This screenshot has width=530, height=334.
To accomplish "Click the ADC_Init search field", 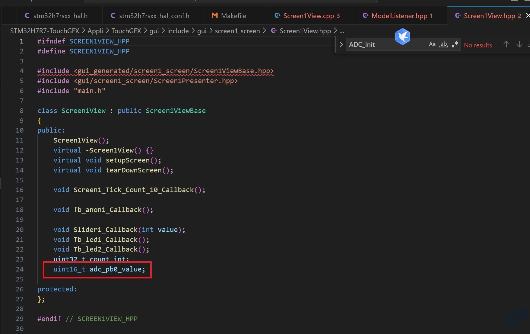I will click(386, 44).
